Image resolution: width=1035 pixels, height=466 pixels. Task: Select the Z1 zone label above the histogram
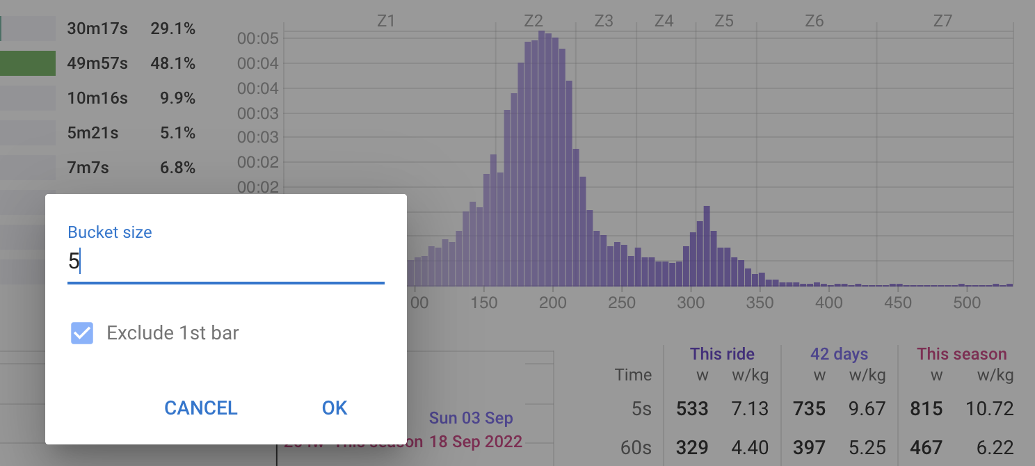tap(385, 21)
